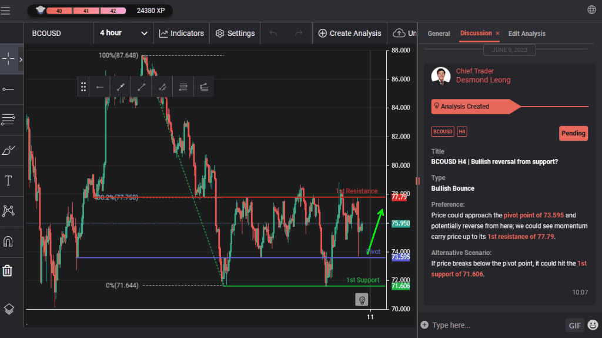This screenshot has width=602, height=338.
Task: Click the trash delete drawings icon
Action: click(7, 270)
